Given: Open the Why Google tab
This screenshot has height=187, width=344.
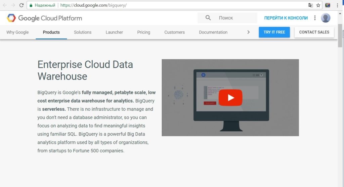Looking at the screenshot, I should [17, 32].
